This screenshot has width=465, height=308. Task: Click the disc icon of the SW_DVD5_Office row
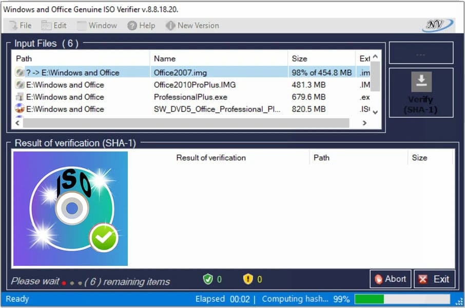click(x=20, y=108)
